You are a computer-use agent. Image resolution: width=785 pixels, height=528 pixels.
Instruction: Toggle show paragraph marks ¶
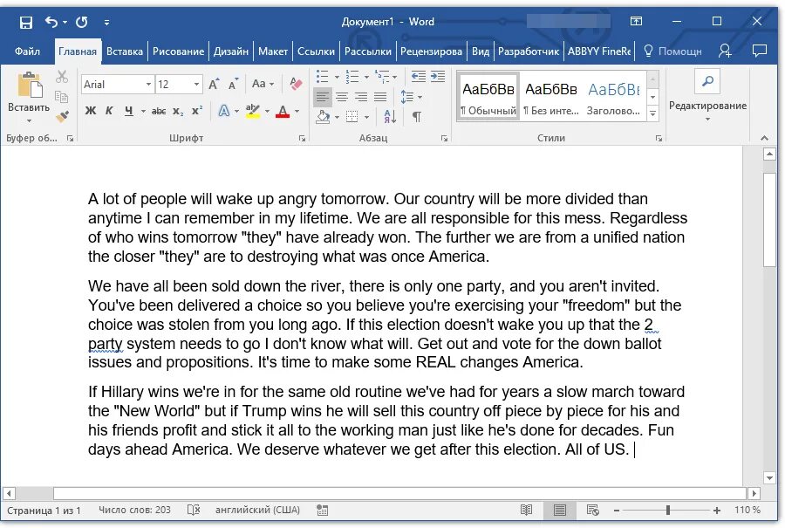(x=416, y=117)
